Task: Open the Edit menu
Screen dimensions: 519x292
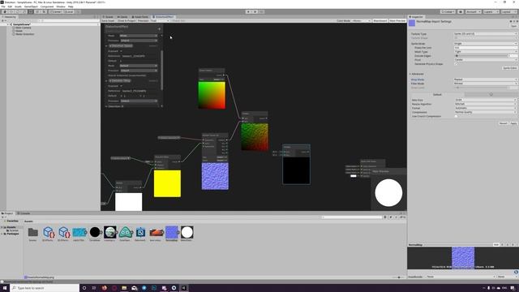Action: pyautogui.click(x=10, y=6)
